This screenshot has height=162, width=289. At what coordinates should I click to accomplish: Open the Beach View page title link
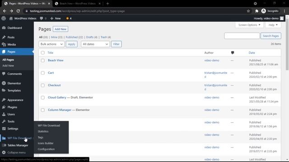coord(56,60)
